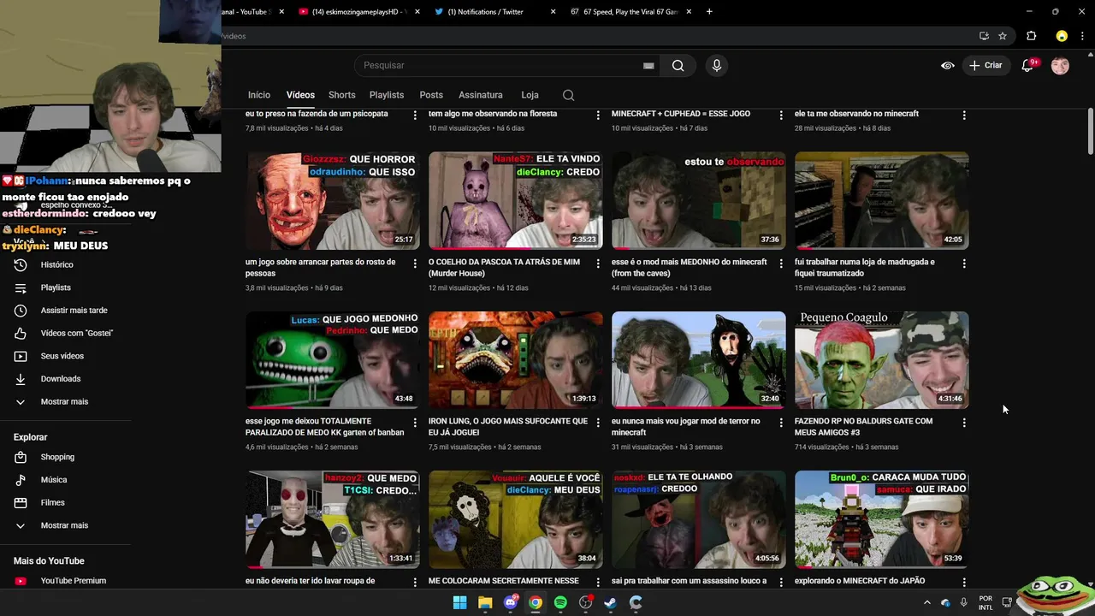Switch to the channel Playlists tab
This screenshot has height=616, width=1095.
pos(387,95)
